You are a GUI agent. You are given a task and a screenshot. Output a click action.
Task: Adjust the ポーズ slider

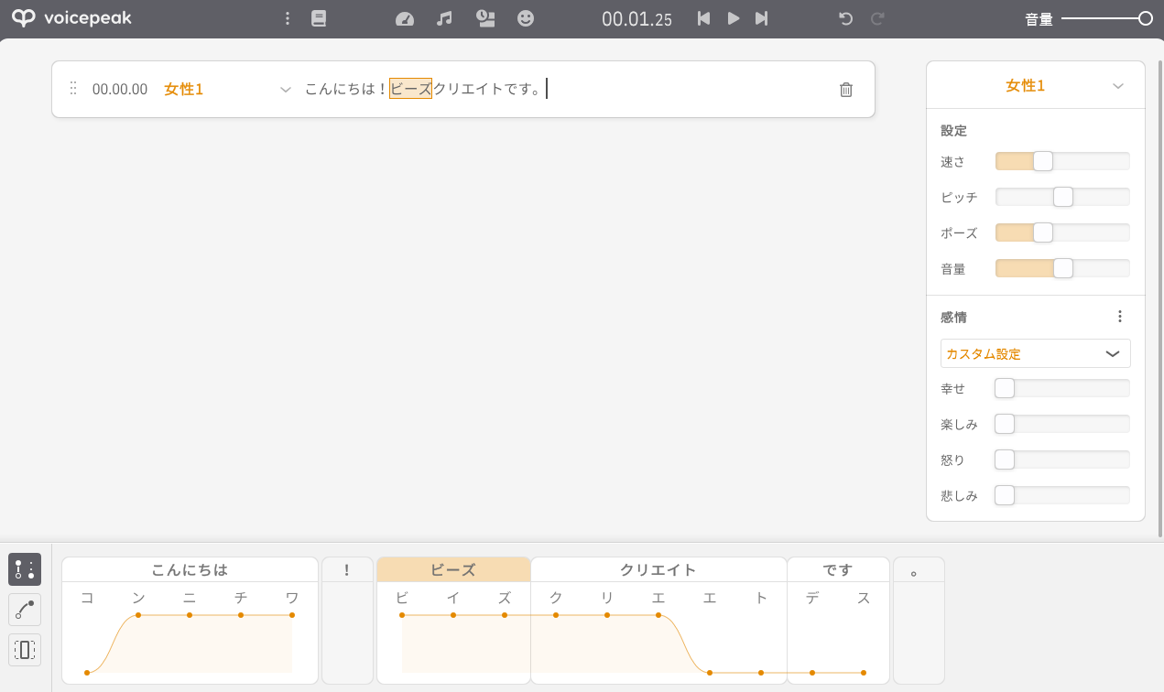click(1062, 232)
